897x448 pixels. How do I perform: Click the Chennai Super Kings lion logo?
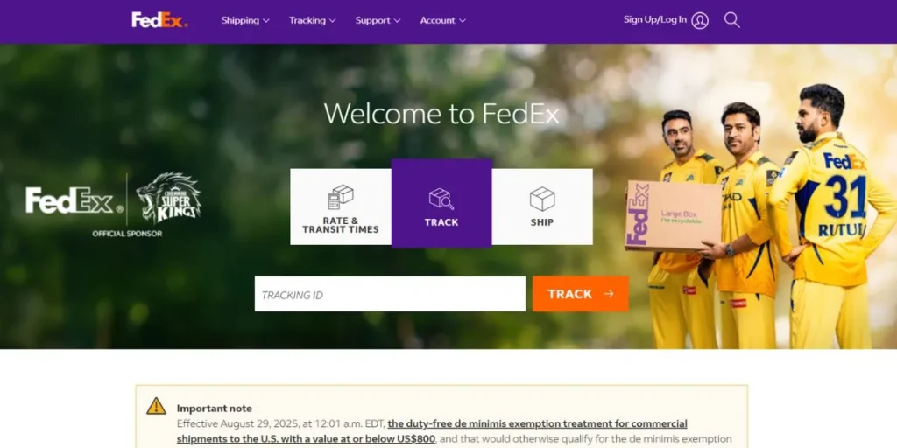coord(169,198)
